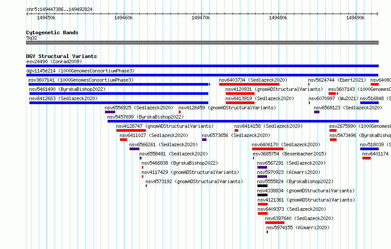The image size is (391, 249).
Task: Select nsv5457699 (ByrskaBishop2022) label
Action: click(145, 117)
